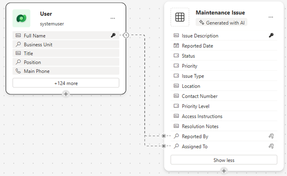Select the Priority Level column row
Viewport: 287px width, 176px height.
click(x=224, y=106)
